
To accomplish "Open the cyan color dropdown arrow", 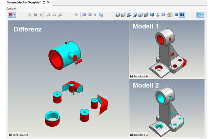I will click(203, 15).
